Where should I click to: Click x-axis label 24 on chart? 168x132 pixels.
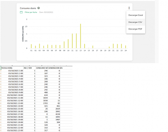point(126,51)
